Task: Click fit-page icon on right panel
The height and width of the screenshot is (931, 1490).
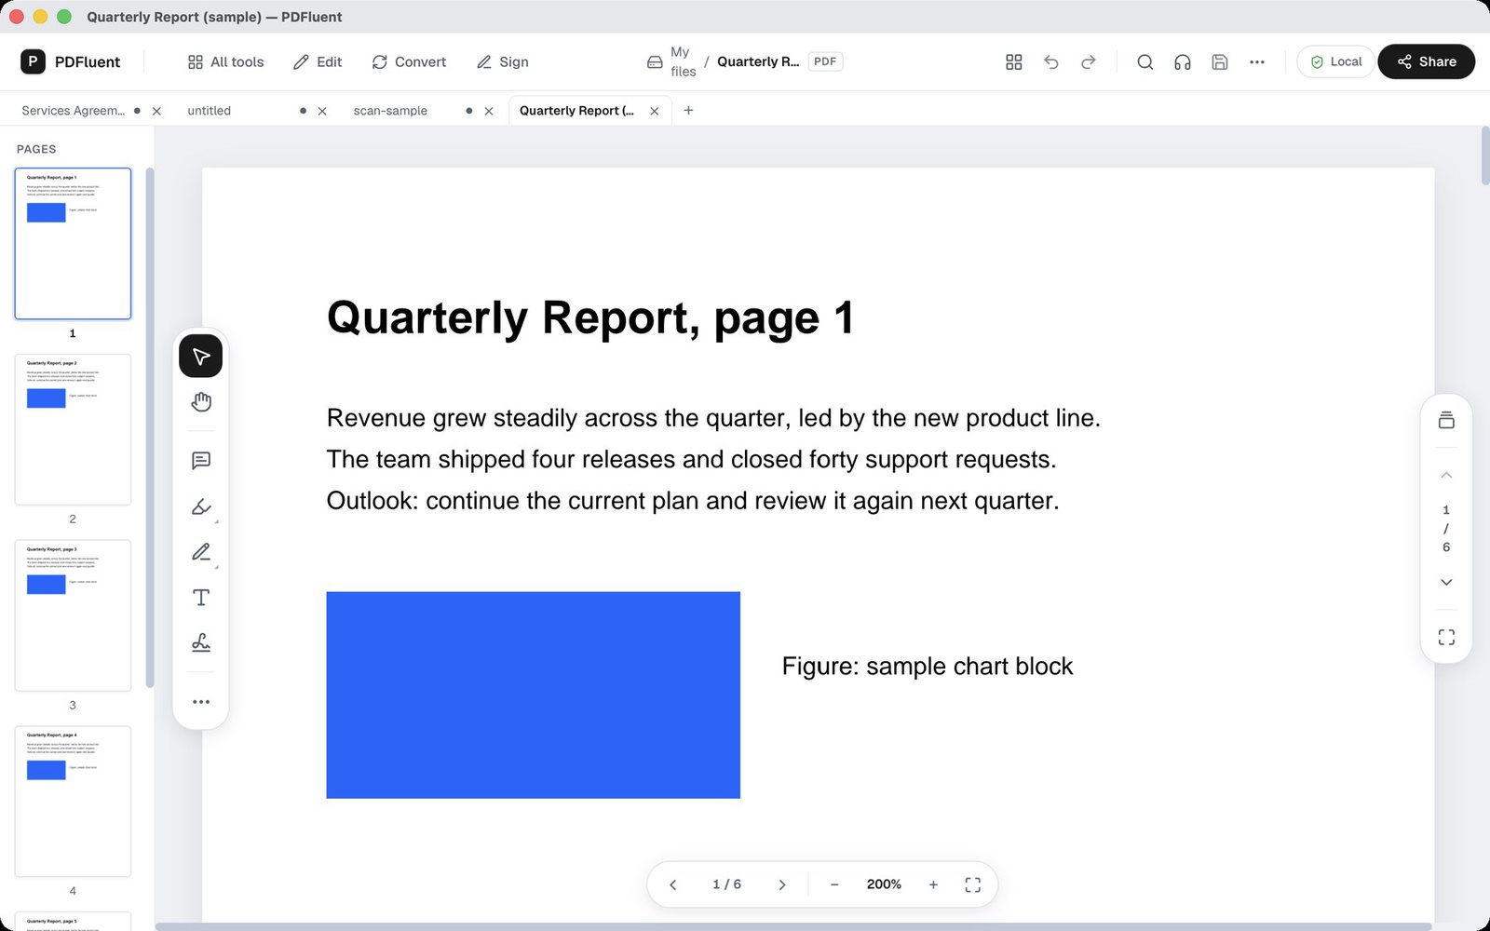Action: click(x=1446, y=637)
